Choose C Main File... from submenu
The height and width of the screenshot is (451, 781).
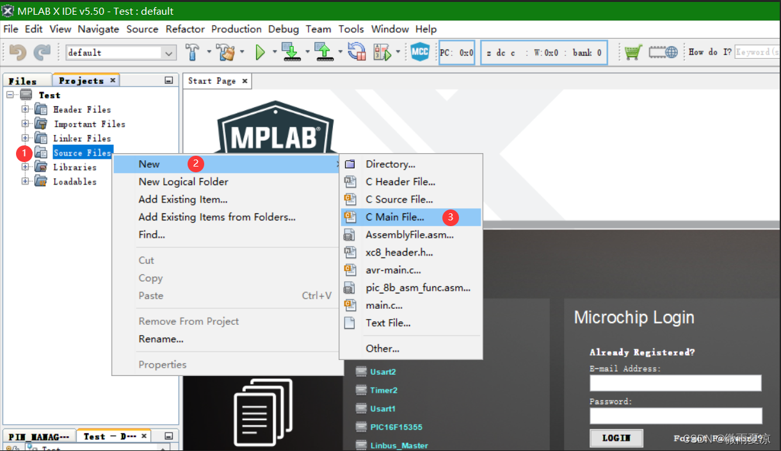411,217
